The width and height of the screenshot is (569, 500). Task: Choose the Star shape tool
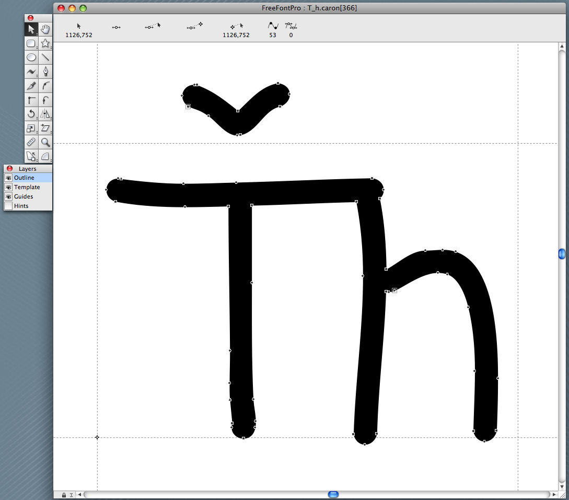pyautogui.click(x=45, y=43)
